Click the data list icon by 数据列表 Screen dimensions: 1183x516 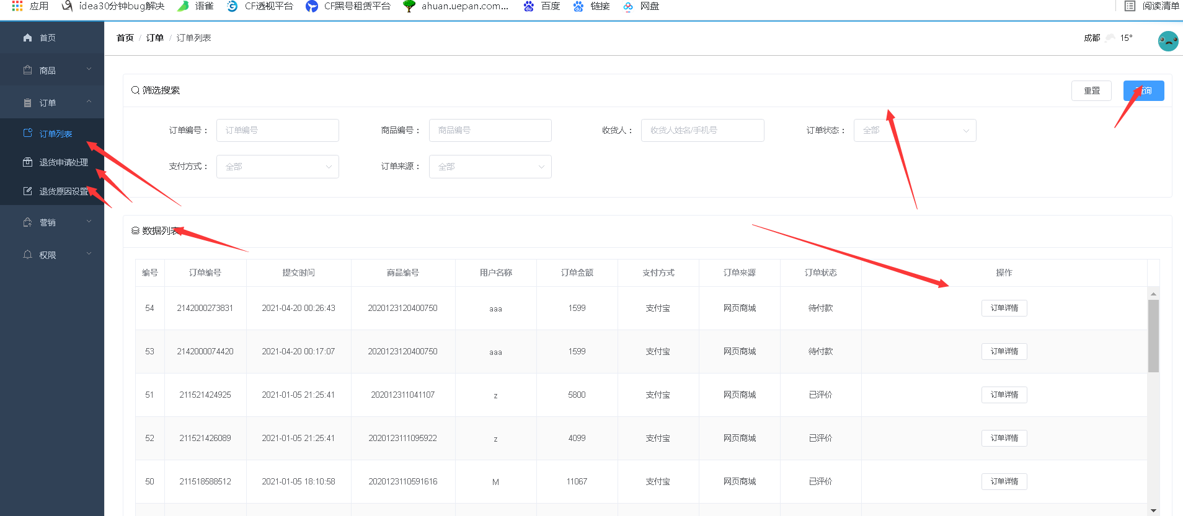[135, 230]
